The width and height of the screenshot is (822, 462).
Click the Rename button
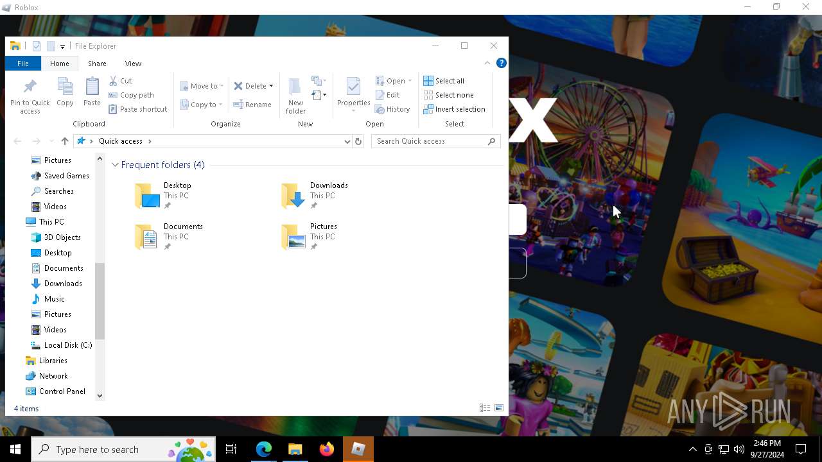point(252,105)
